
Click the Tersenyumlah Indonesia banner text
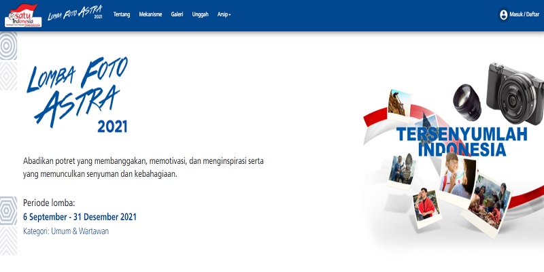pyautogui.click(x=462, y=141)
